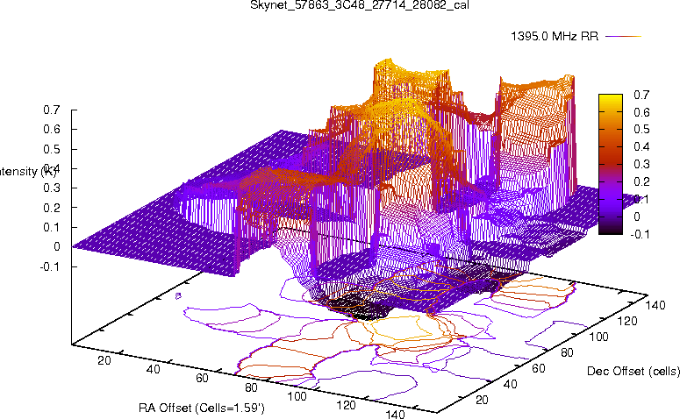Click the 0.5 tick on the intensity axis
The height and width of the screenshot is (419, 680).
[51, 149]
